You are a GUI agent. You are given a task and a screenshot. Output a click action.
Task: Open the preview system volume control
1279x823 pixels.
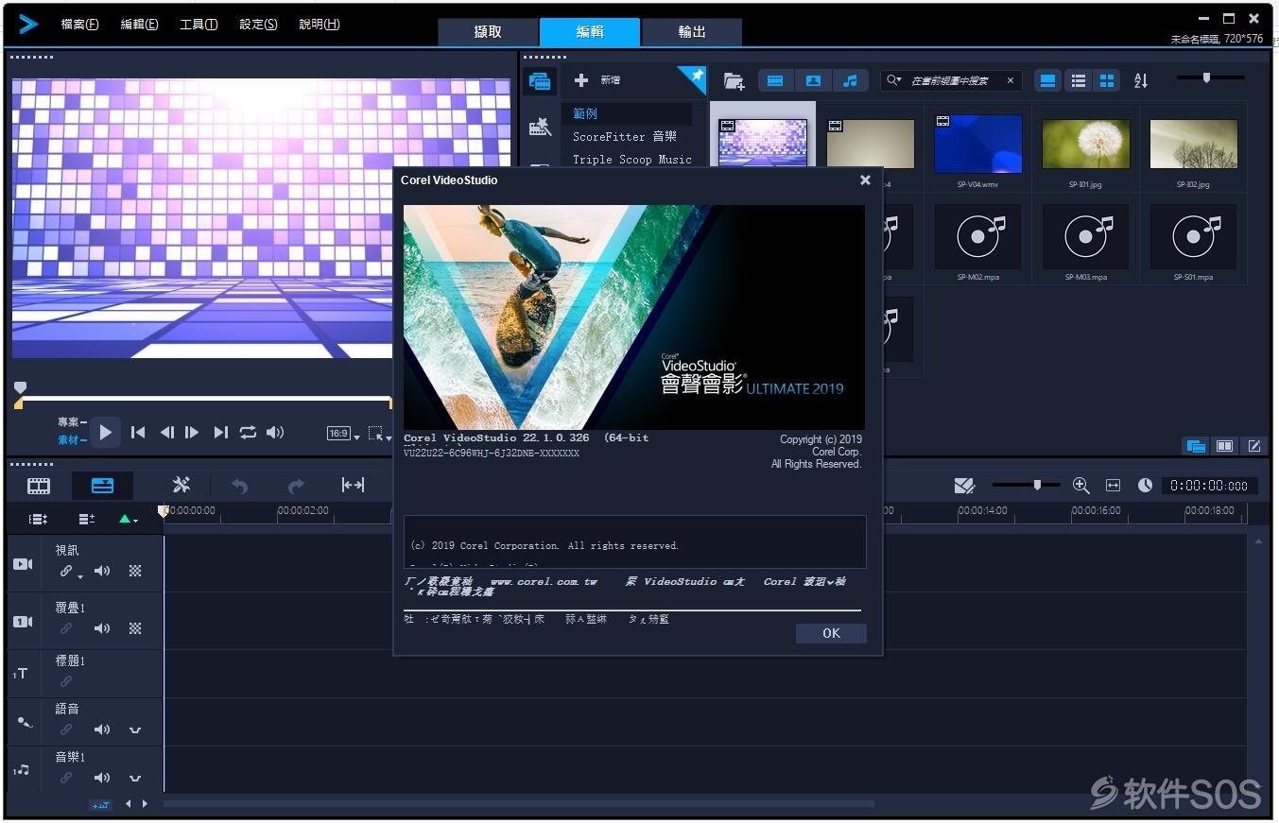(x=275, y=433)
